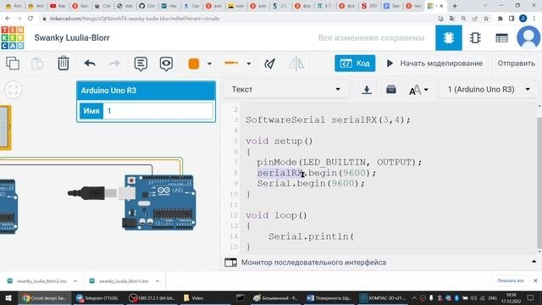
Task: Expand wire color dropdown arrow
Action: [x=209, y=64]
